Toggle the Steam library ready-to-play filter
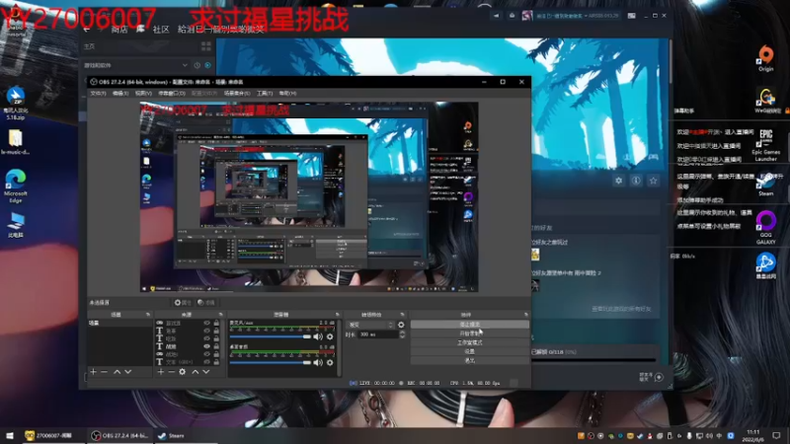 pyautogui.click(x=207, y=65)
